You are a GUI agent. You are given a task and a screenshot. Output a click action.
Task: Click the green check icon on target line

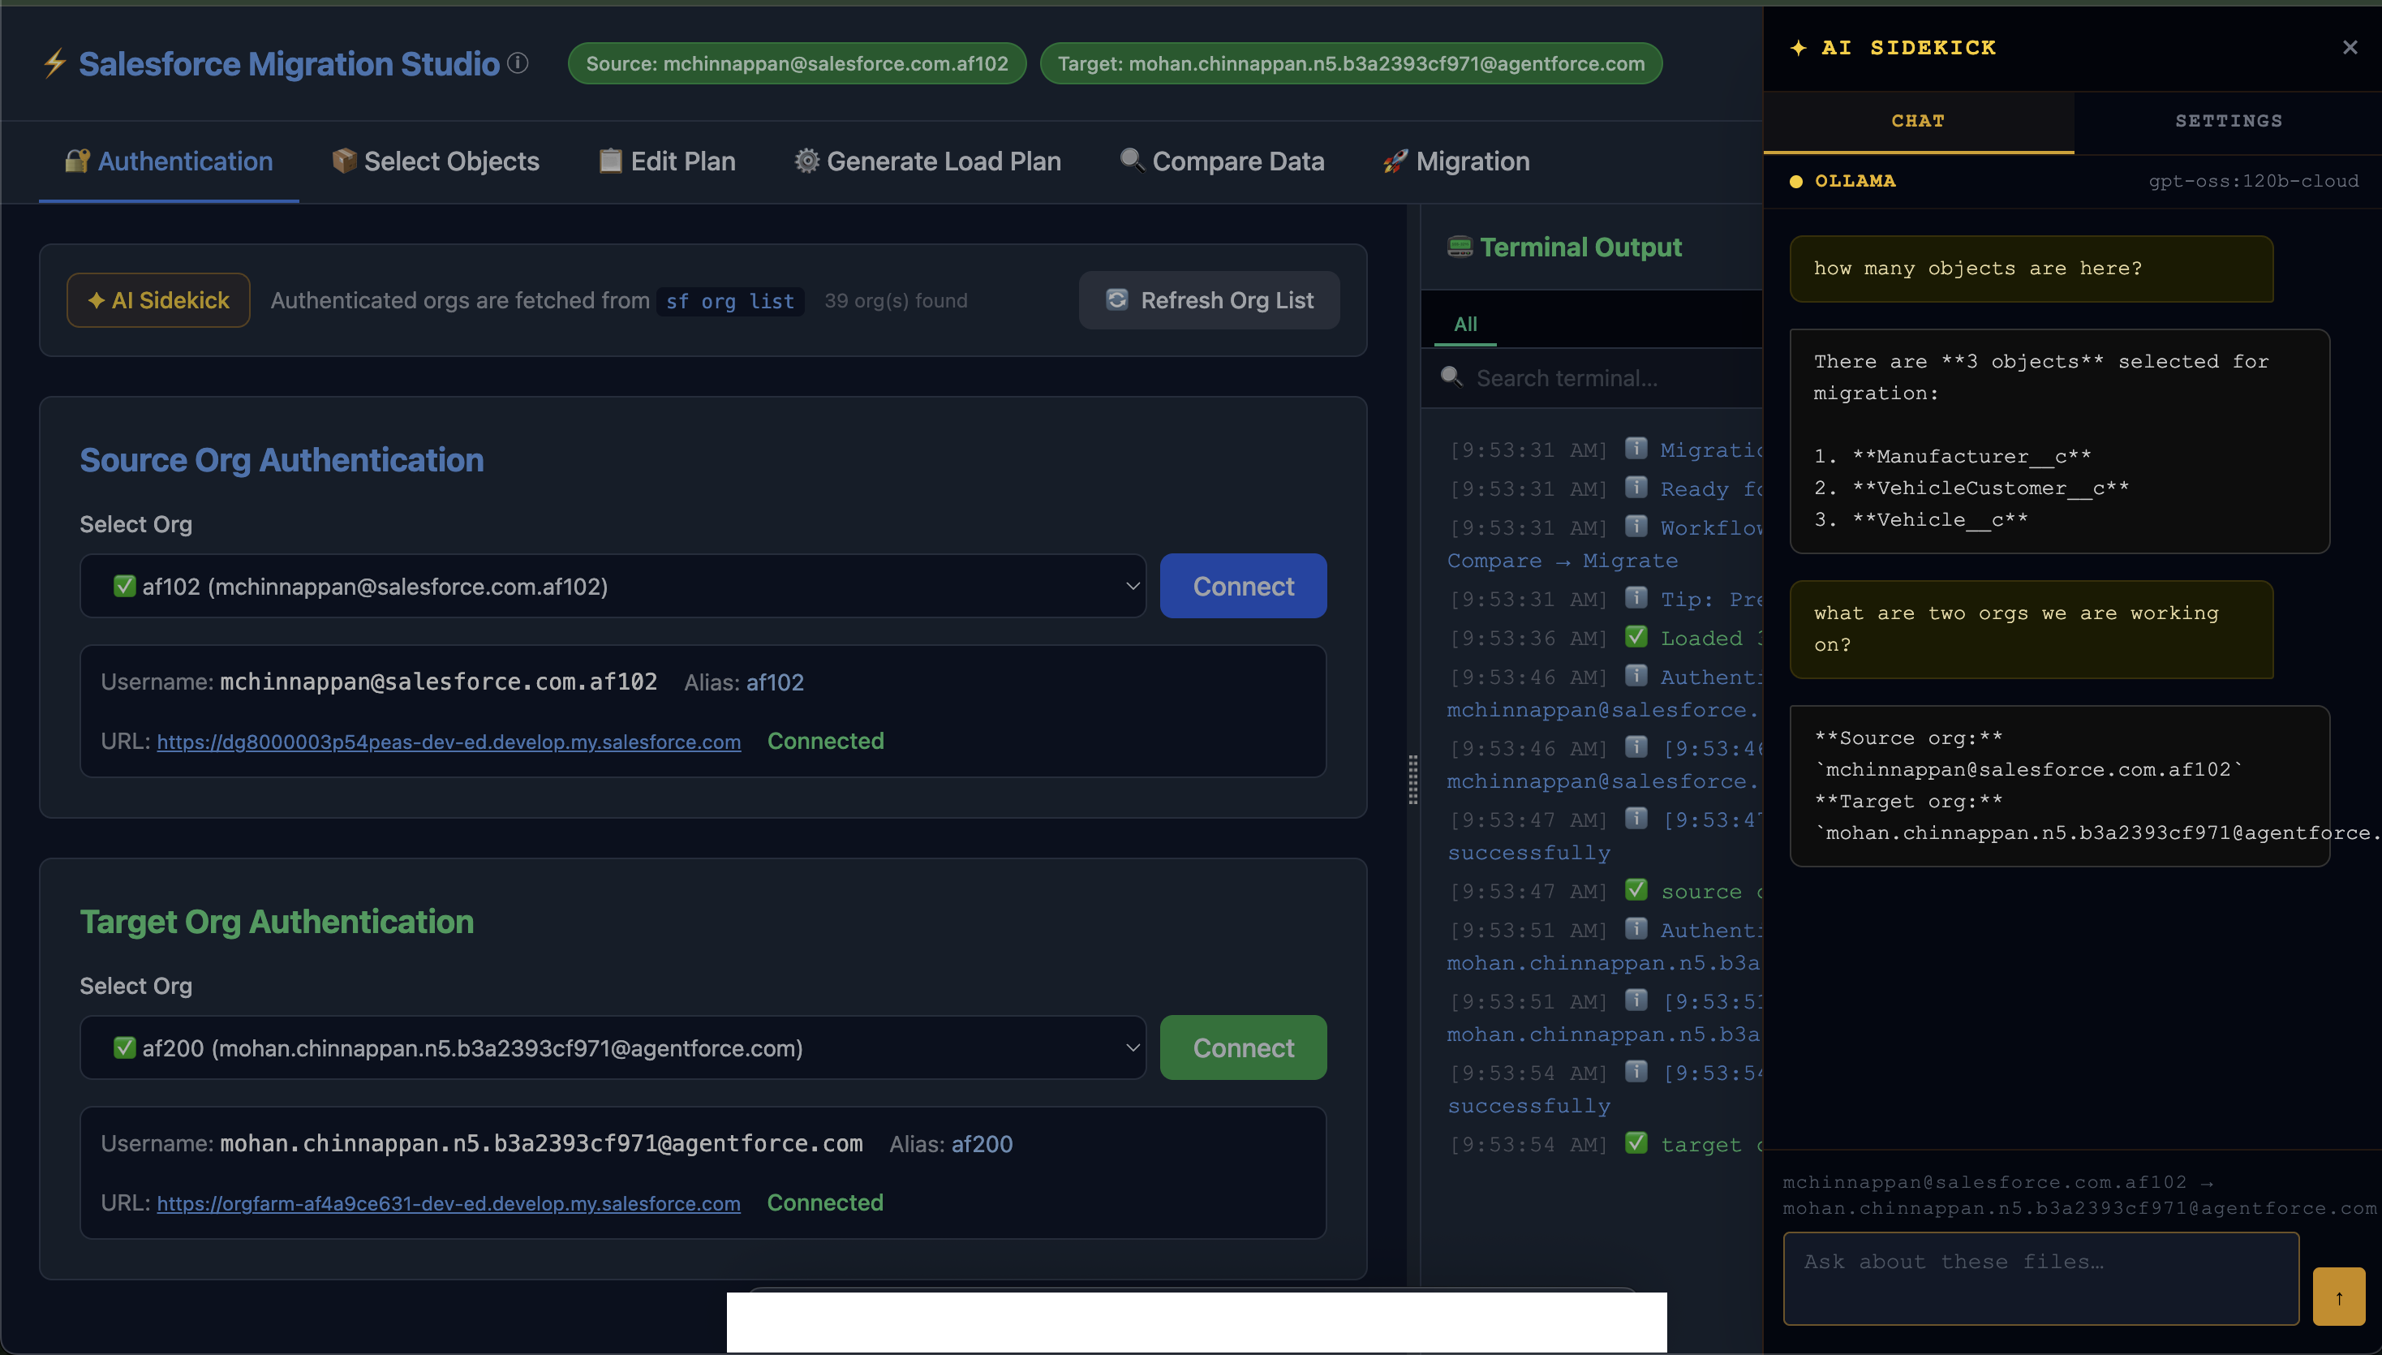tap(1636, 1142)
